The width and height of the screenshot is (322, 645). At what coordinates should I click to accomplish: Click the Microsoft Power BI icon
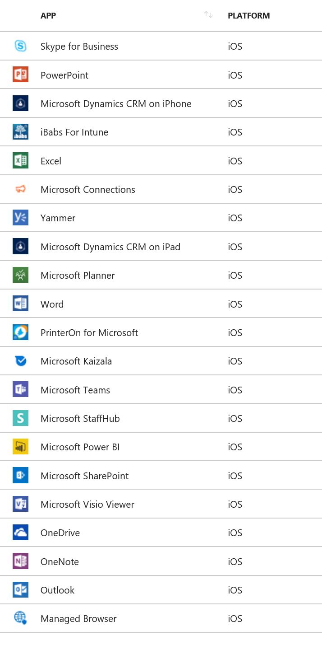20,447
